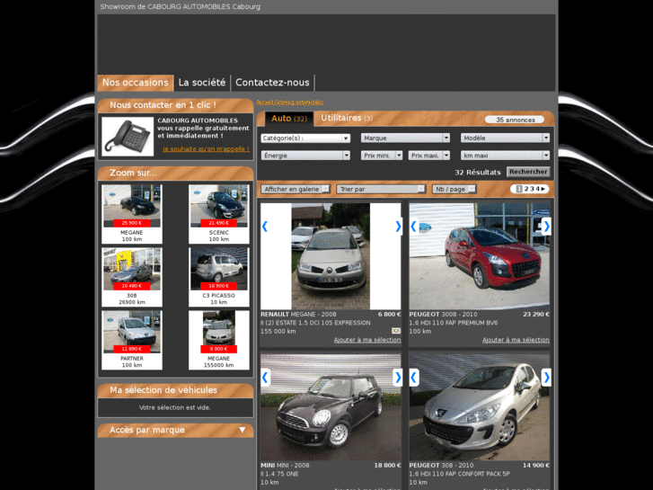Open the Prix maxi. dropdown

pos(429,156)
